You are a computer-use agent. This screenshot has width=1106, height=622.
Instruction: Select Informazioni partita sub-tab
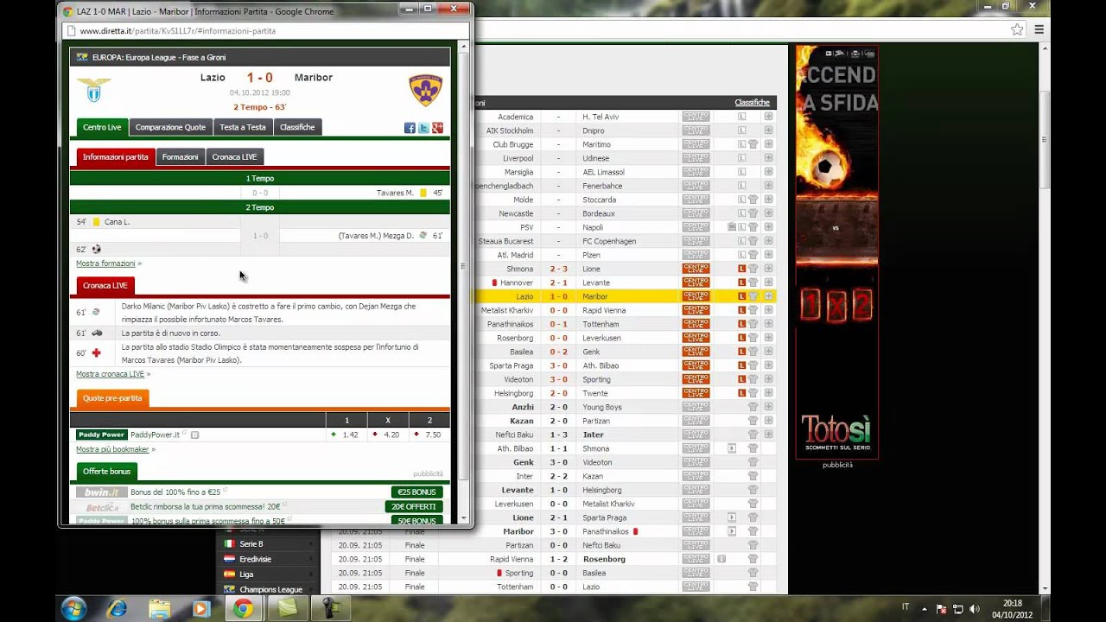(x=116, y=157)
